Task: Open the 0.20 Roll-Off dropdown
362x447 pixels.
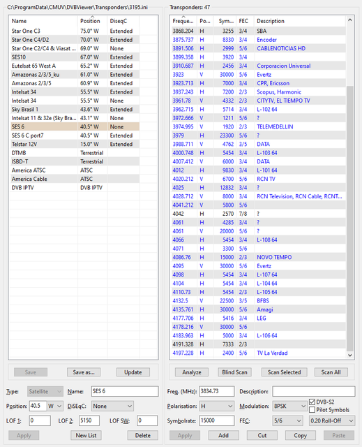Action: [332, 420]
